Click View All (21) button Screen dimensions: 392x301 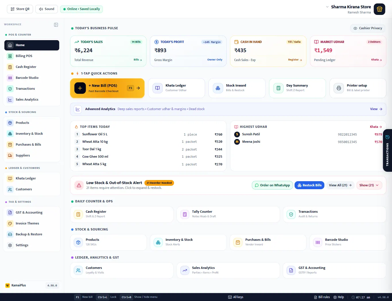coord(340,185)
